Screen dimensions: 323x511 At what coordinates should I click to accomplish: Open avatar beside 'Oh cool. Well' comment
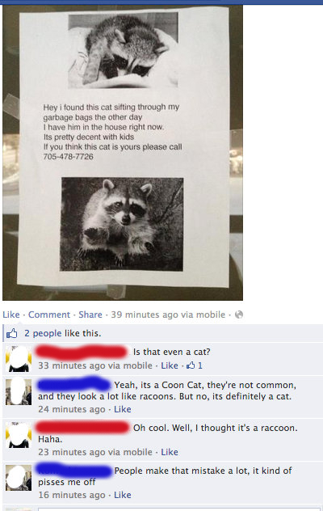19,434
